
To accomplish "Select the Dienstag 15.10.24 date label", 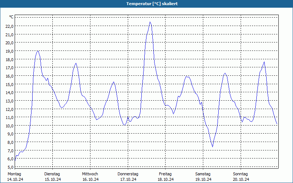I will point(53,177).
